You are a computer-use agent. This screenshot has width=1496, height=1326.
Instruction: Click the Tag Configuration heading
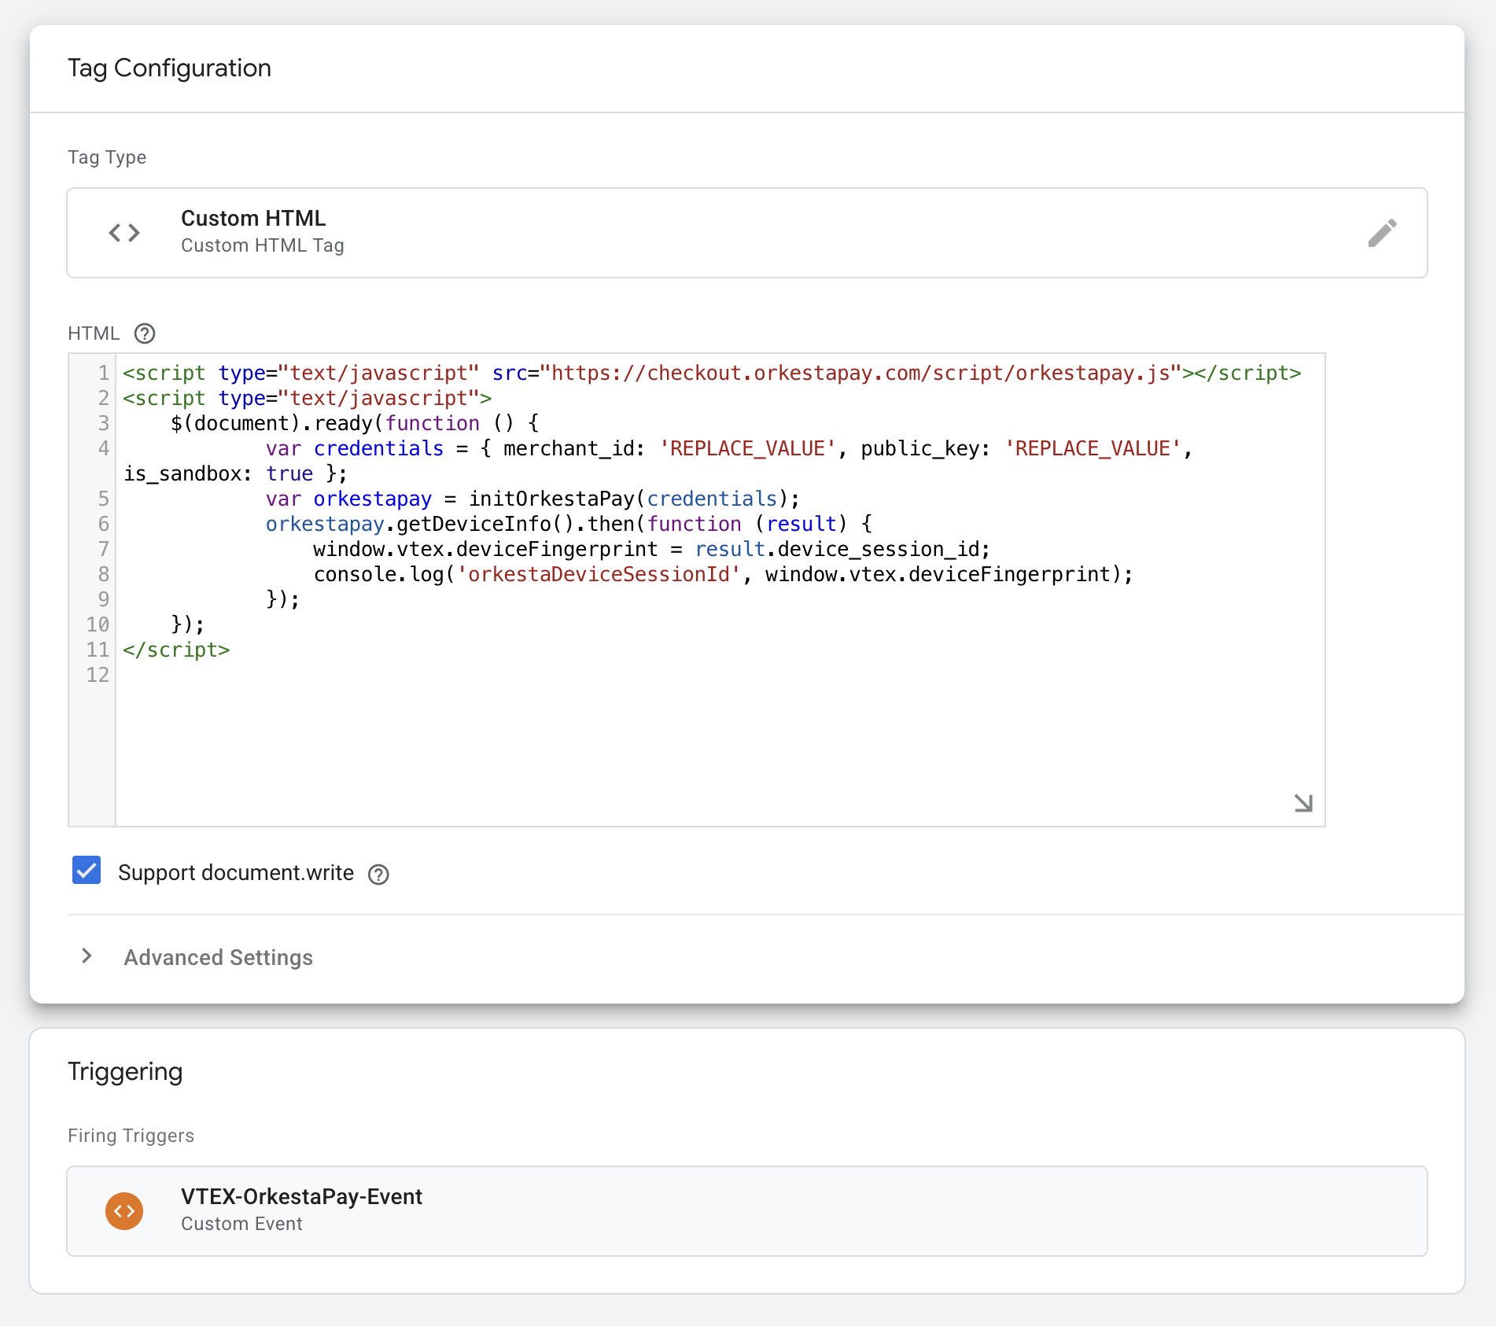pyautogui.click(x=169, y=68)
